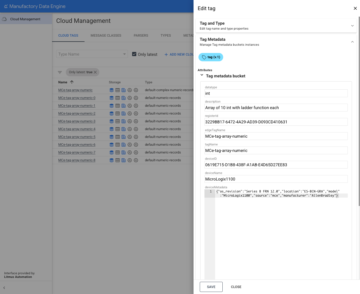Open the MESSAGE CLASSES tab

point(106,36)
